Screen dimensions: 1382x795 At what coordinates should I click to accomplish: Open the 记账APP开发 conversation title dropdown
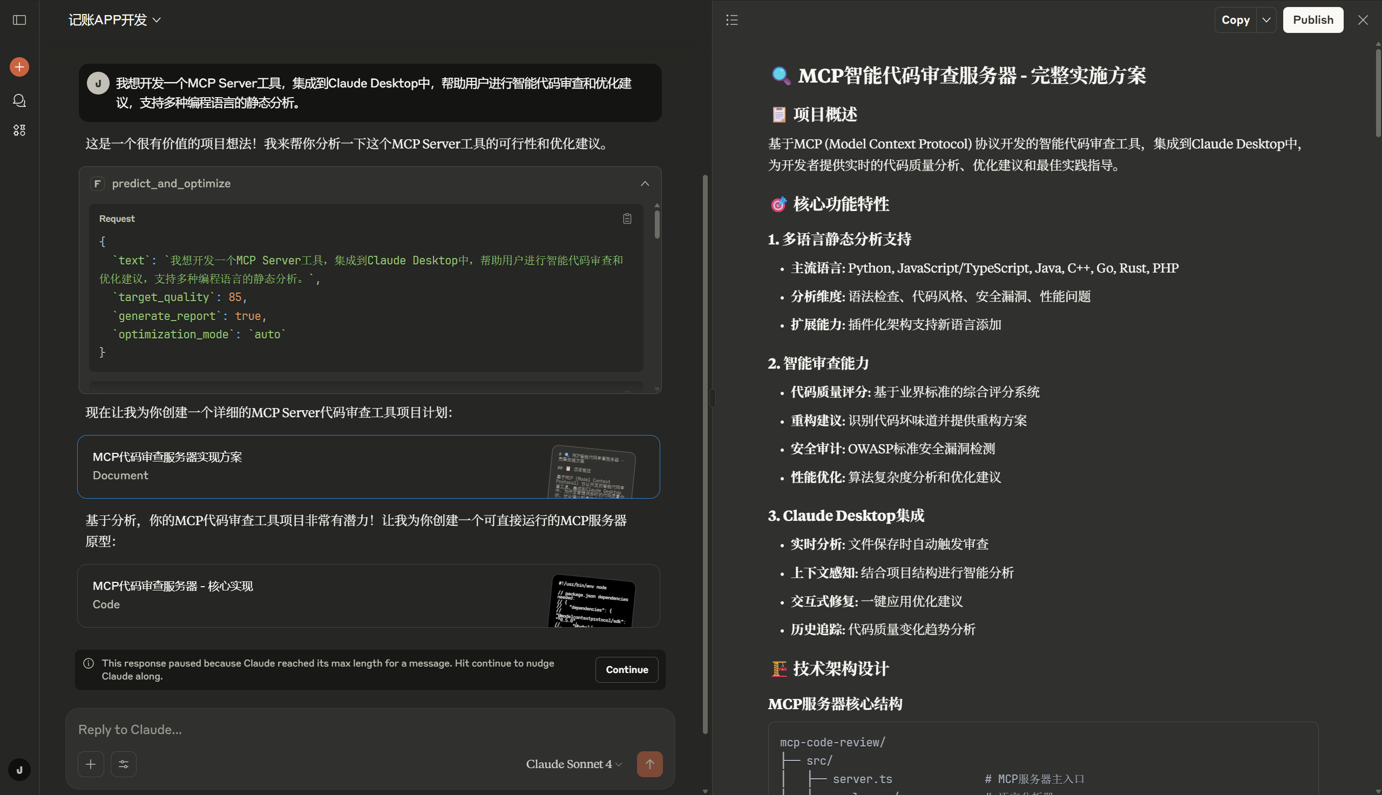click(x=114, y=20)
